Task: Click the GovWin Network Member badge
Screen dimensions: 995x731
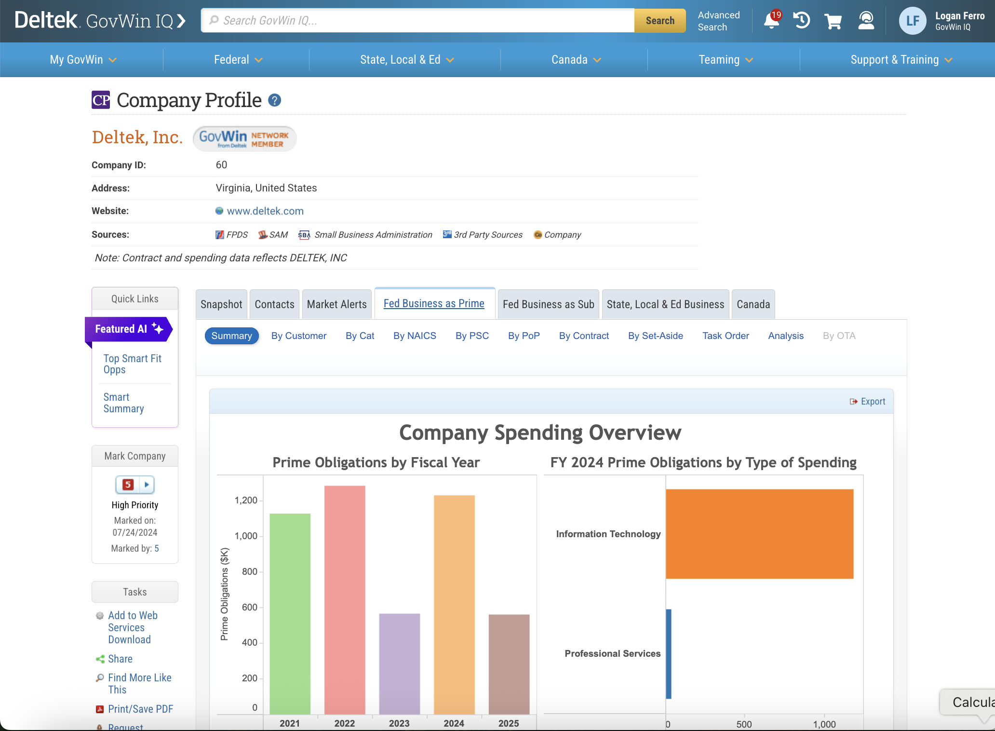Action: (x=244, y=138)
